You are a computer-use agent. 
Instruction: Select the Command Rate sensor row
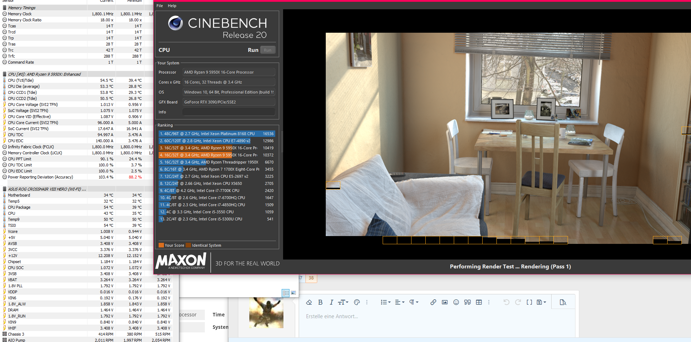(x=76, y=62)
